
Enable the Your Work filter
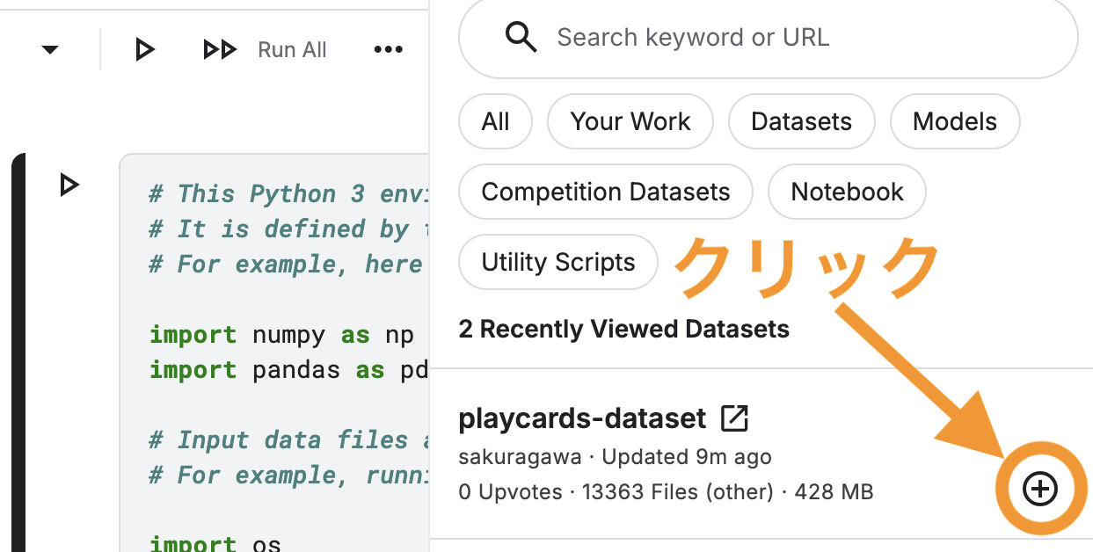[x=630, y=121]
